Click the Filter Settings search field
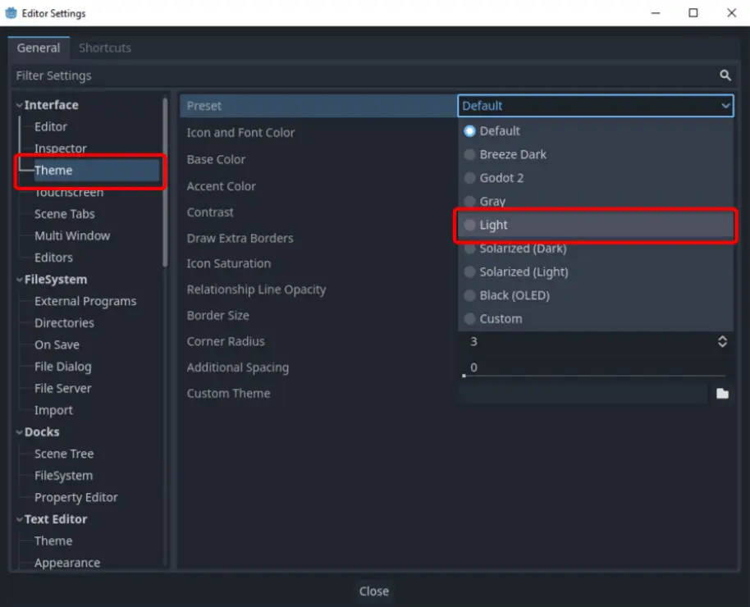 click(x=361, y=75)
